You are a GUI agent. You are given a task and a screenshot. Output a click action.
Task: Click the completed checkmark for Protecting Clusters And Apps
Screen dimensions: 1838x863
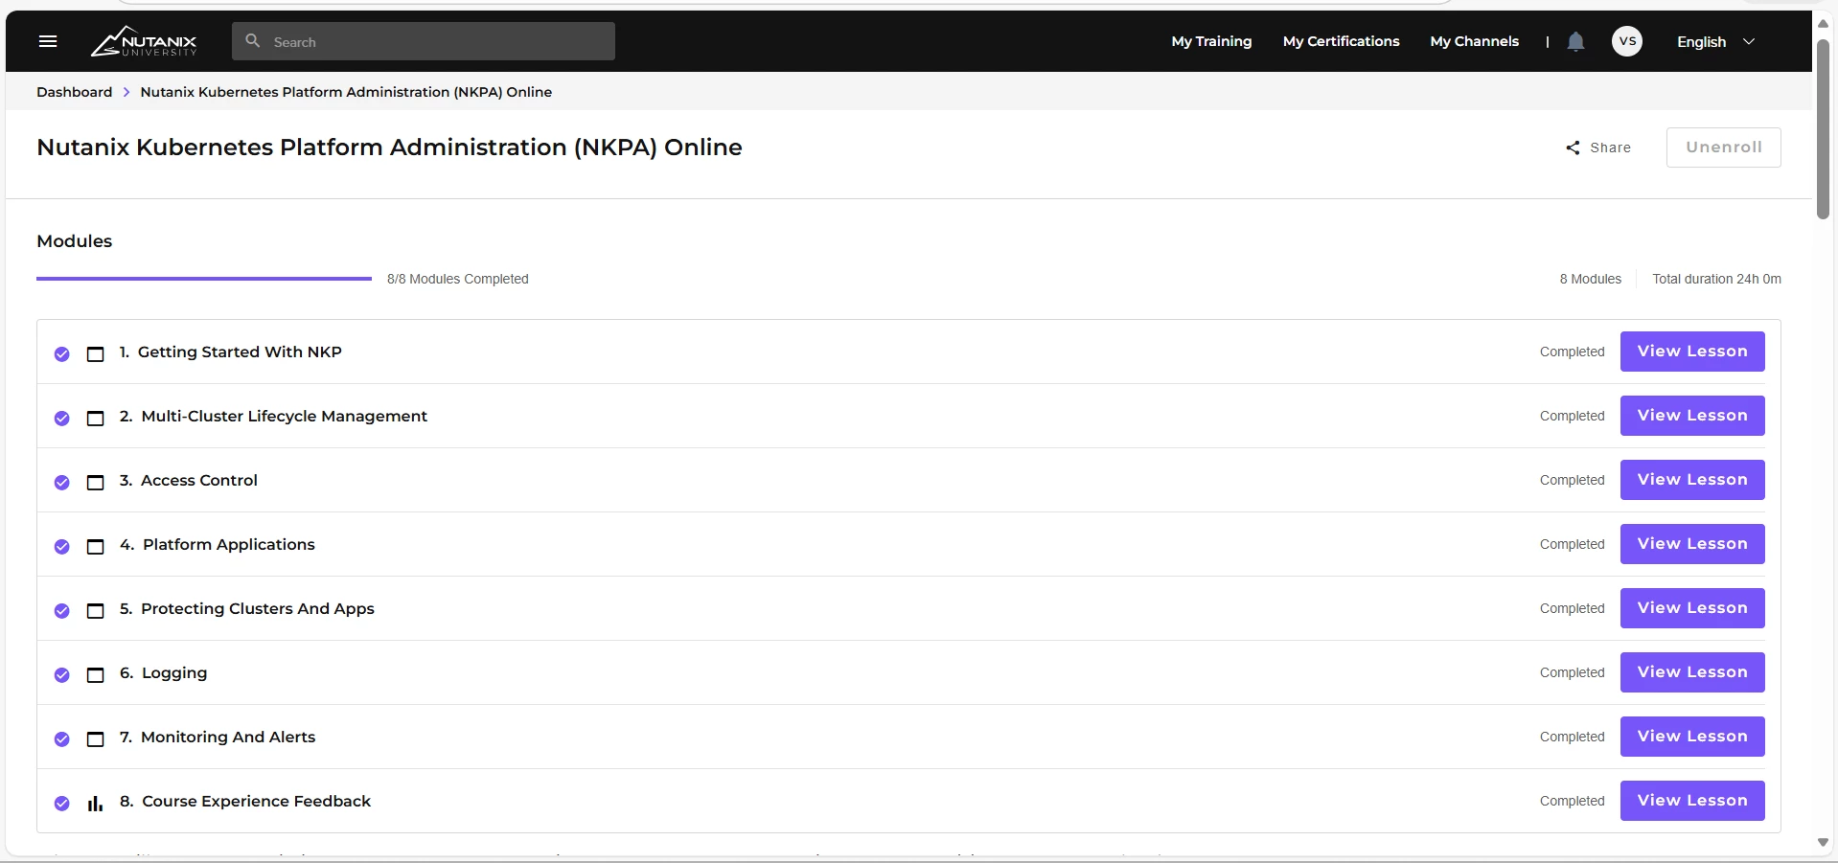[x=62, y=611]
